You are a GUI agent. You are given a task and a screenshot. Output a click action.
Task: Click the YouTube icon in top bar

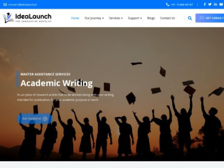click(x=221, y=4)
